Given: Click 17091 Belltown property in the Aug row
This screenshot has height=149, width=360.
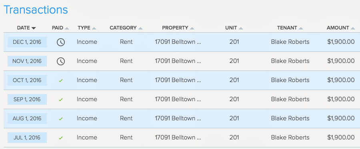Looking at the screenshot, I should (x=178, y=118).
